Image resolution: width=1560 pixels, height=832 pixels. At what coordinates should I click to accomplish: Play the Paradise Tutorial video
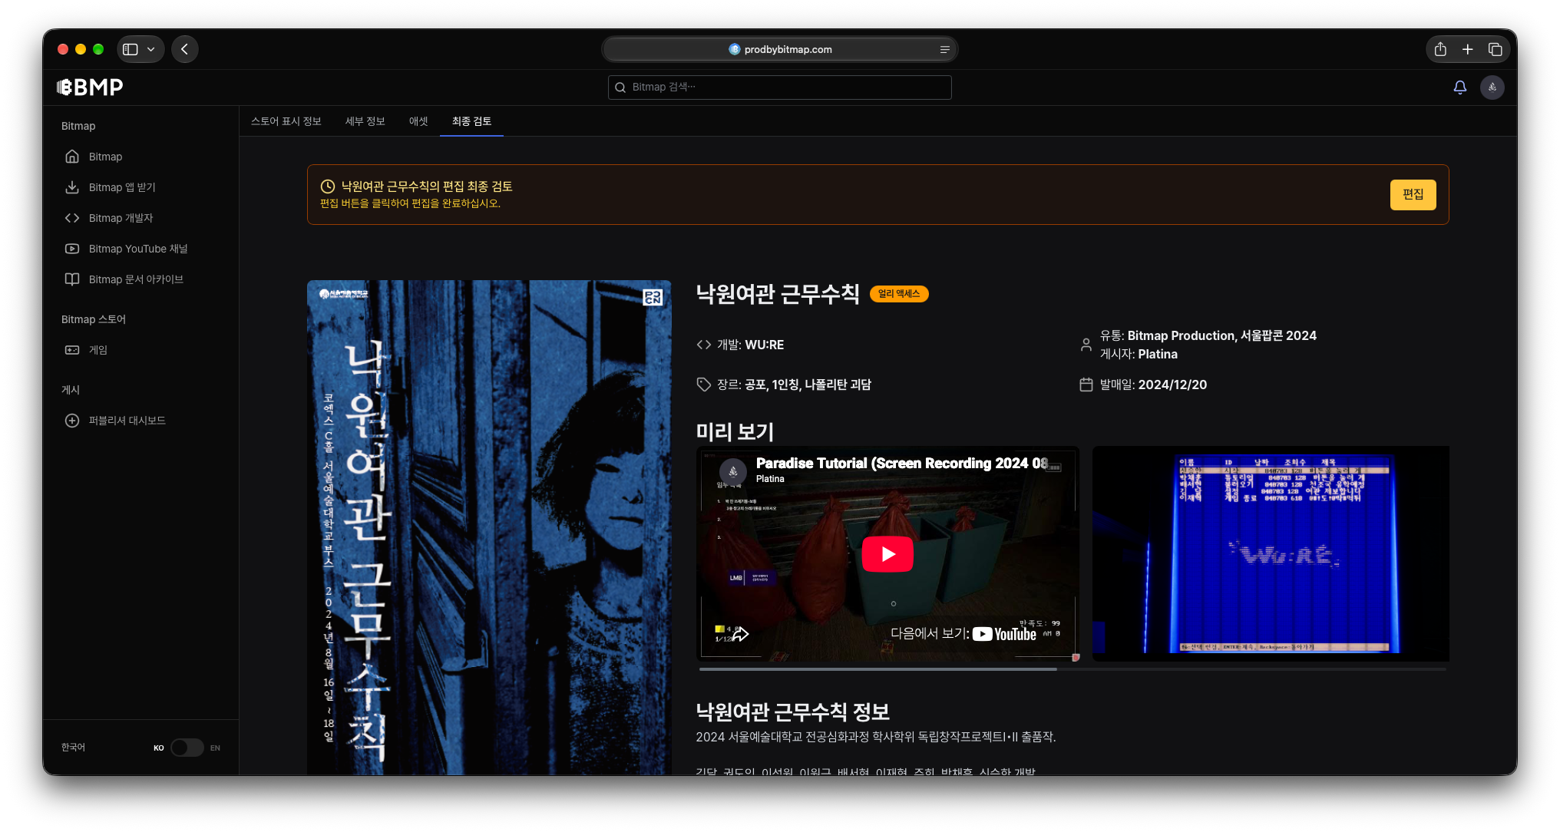pyautogui.click(x=887, y=554)
